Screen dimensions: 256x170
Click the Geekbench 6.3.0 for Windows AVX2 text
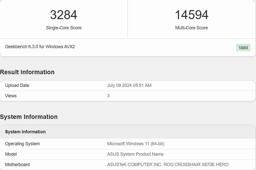coord(40,47)
